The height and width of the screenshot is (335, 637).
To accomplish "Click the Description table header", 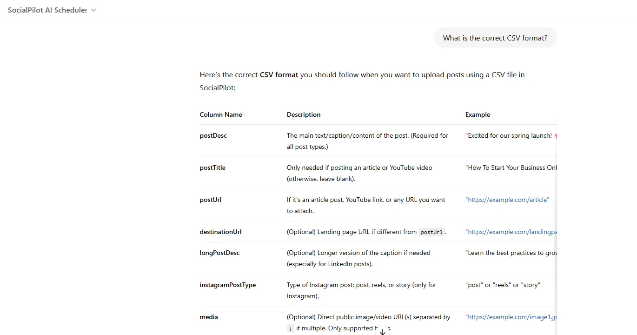I will click(x=304, y=114).
